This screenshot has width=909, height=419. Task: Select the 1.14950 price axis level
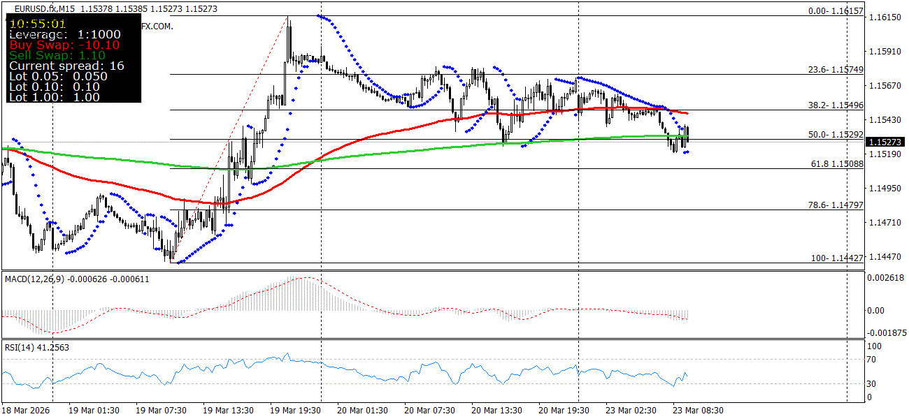click(x=885, y=189)
